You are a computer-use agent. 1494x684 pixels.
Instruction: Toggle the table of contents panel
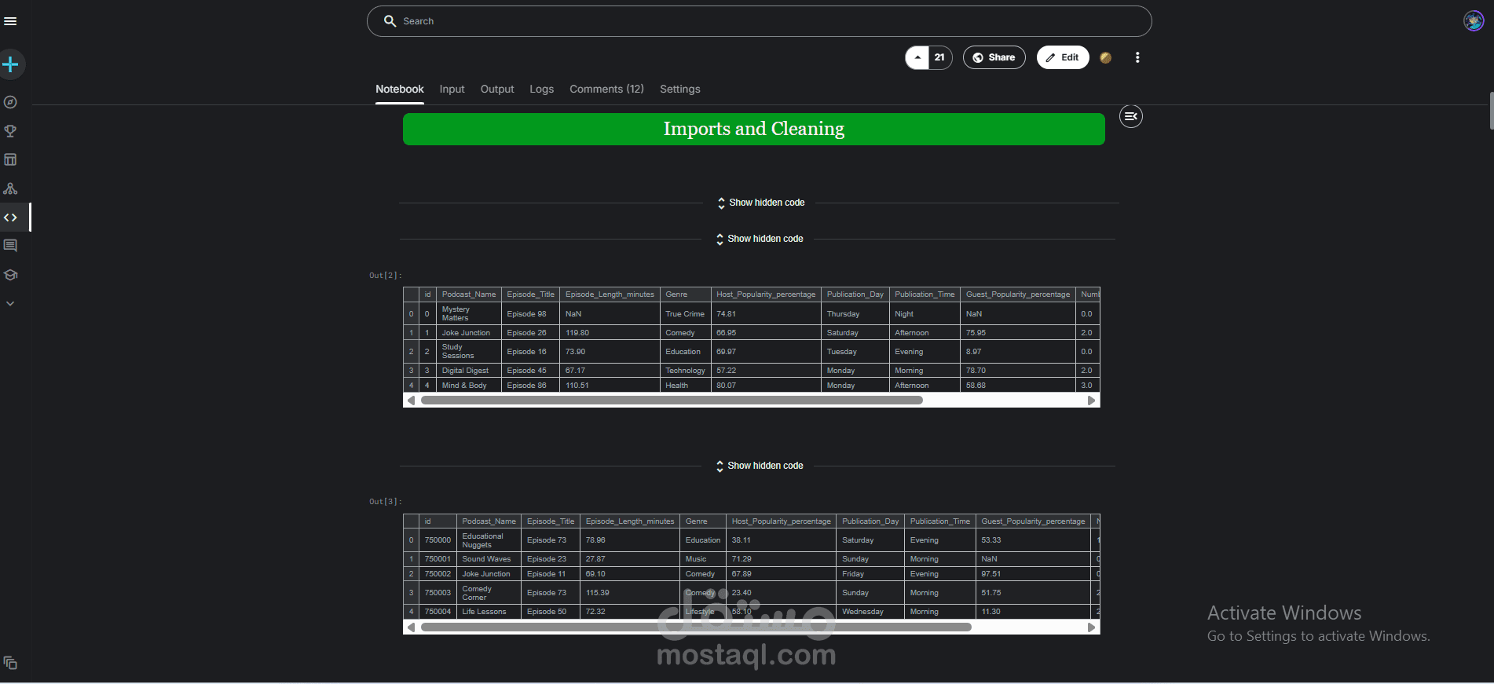pos(1130,116)
